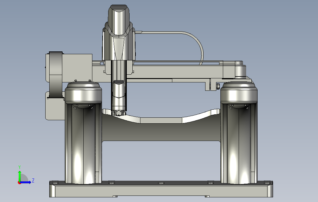Select the rounded cap of the left column
This screenshot has width=318, height=202.
[x=83, y=93]
